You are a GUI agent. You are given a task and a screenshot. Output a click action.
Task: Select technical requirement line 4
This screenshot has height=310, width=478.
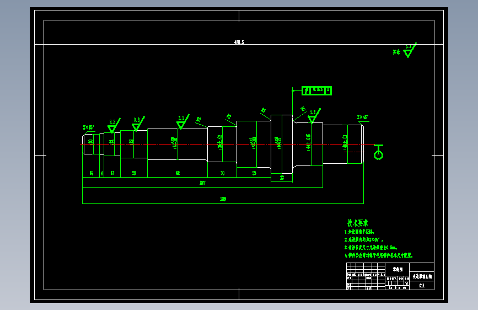tap(378, 255)
